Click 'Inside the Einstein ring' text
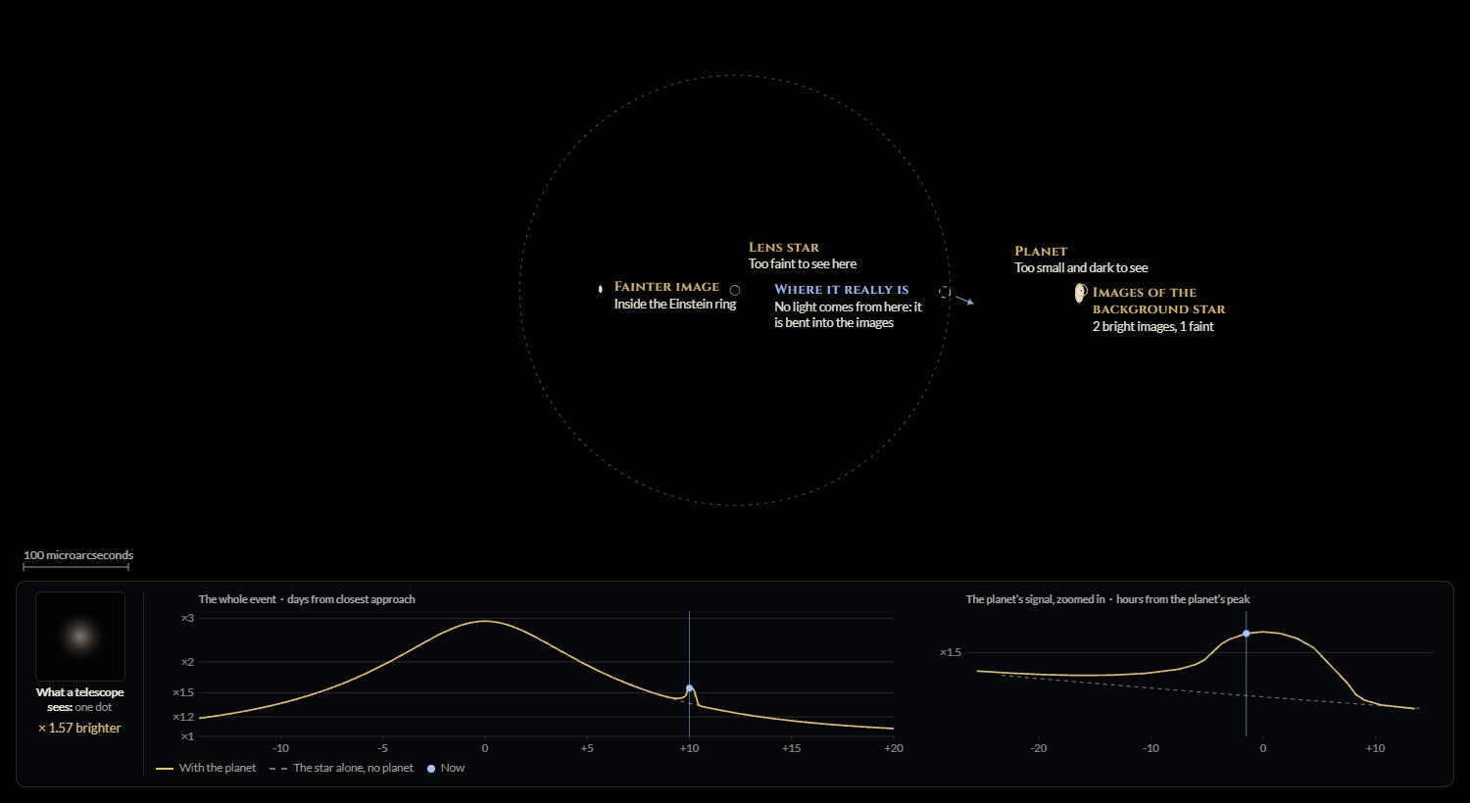The width and height of the screenshot is (1470, 803). point(675,305)
